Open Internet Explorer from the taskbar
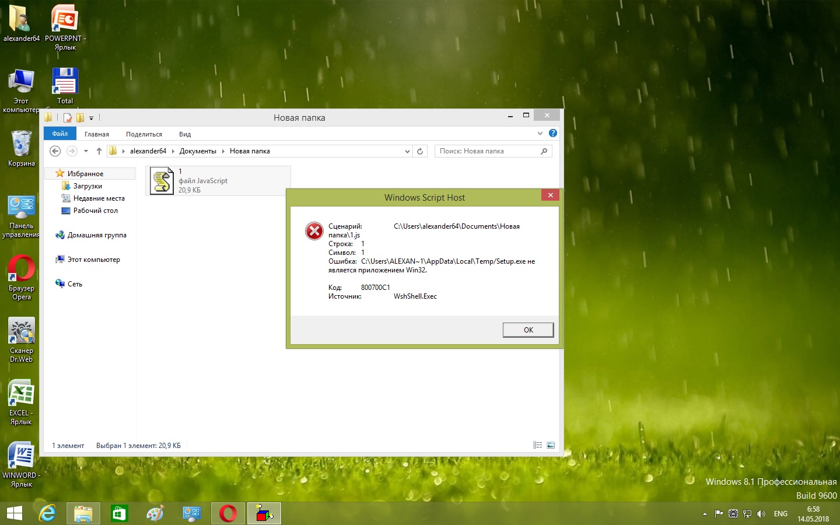The image size is (840, 525). pyautogui.click(x=47, y=513)
